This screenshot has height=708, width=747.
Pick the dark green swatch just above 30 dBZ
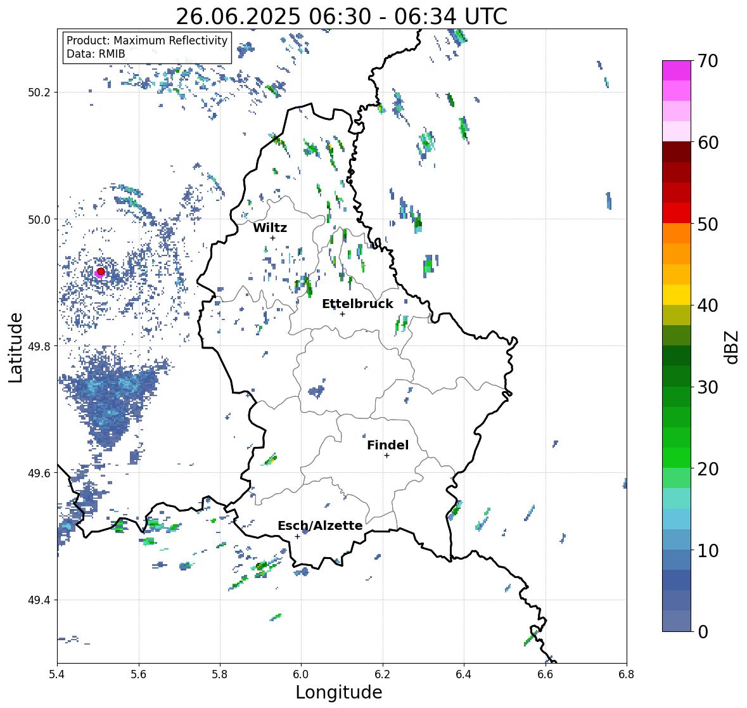click(x=677, y=376)
